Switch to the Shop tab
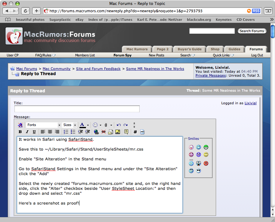The width and height of the screenshot is (275, 222). point(215,49)
